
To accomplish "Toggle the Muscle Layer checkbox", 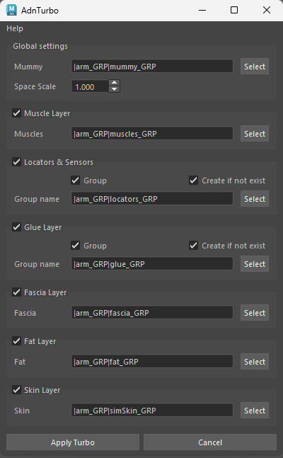I will [x=17, y=113].
